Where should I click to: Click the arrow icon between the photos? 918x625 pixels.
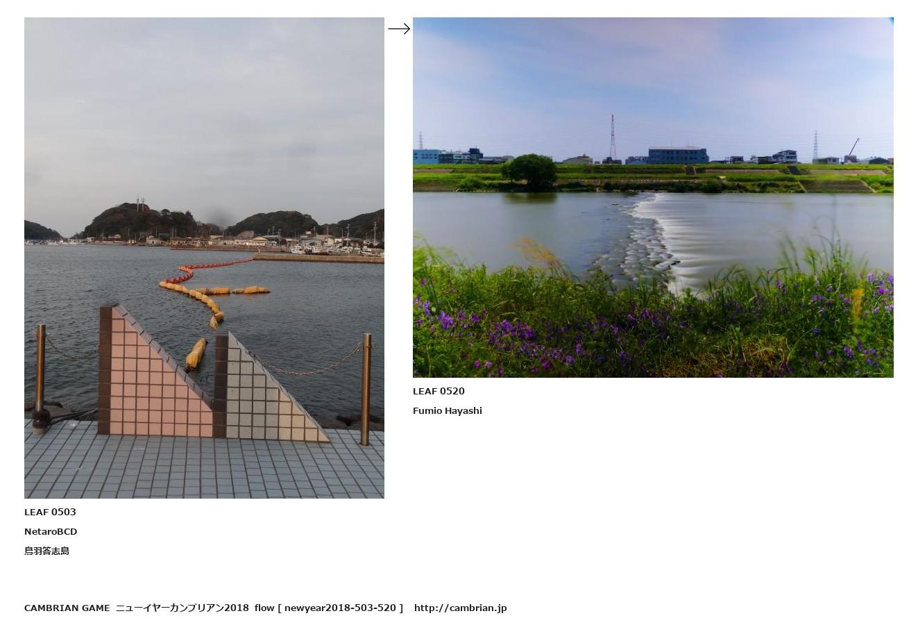[399, 29]
